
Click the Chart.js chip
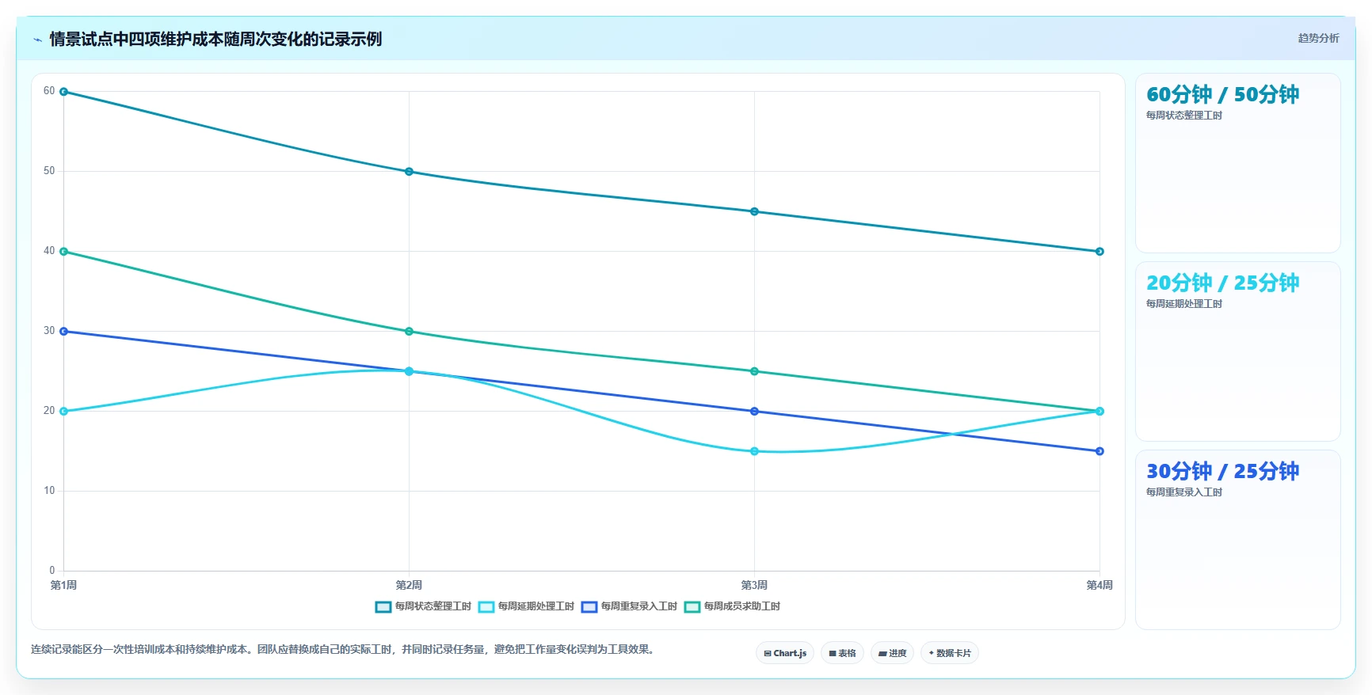(785, 653)
